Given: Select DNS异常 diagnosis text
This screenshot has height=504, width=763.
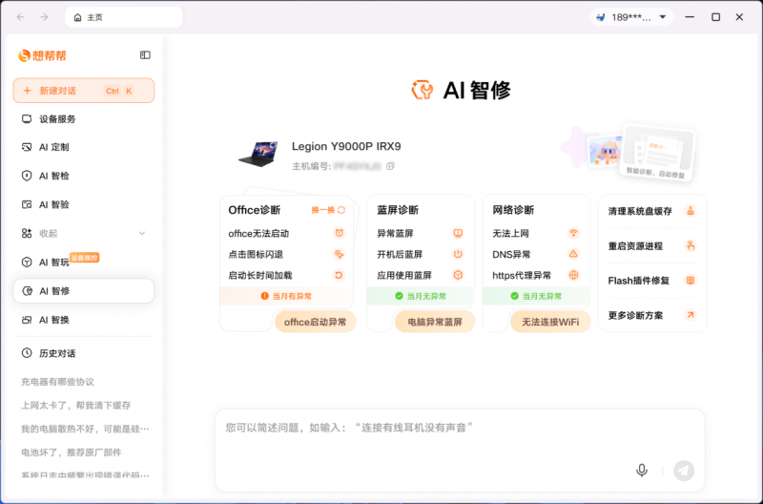Looking at the screenshot, I should (511, 254).
